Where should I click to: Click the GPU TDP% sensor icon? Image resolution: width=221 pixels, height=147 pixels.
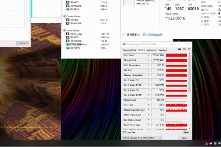67,48
